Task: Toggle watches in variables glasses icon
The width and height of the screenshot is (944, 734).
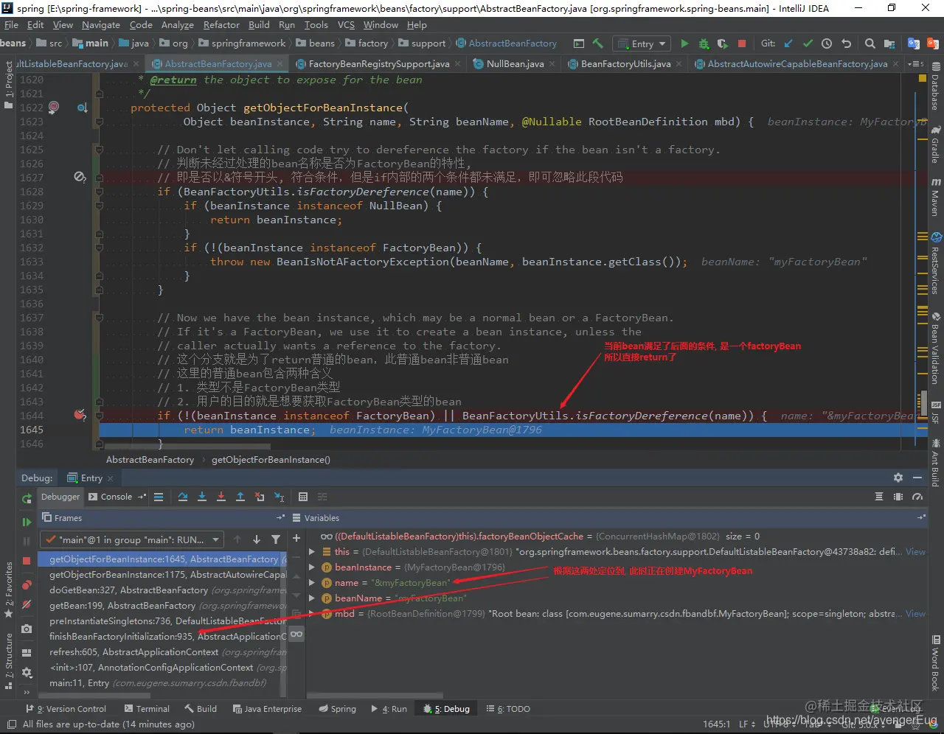Action: (x=296, y=634)
